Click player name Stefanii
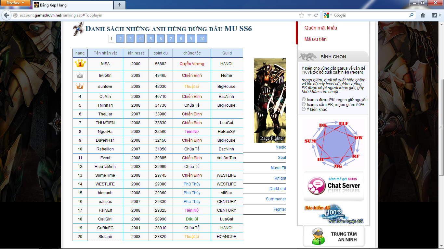 tap(105, 237)
